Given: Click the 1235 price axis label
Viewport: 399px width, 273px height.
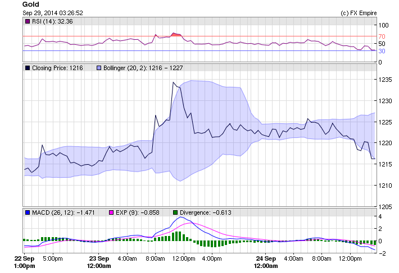Looking at the screenshot, I should (385, 80).
